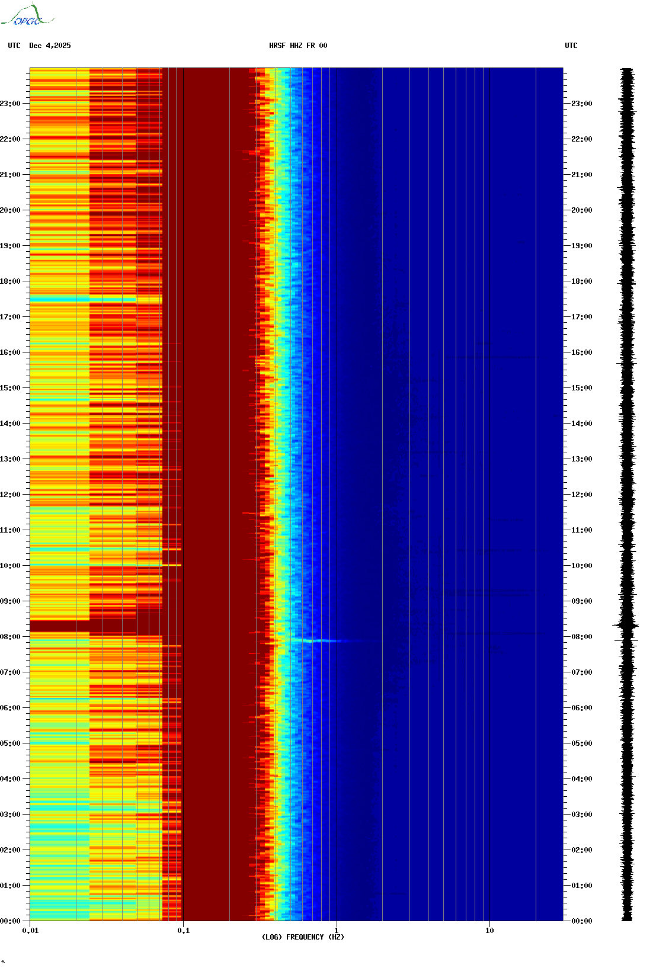653x968 pixels.
Task: Click the station title HRSF HHZ FR 00
Action: pyautogui.click(x=298, y=46)
